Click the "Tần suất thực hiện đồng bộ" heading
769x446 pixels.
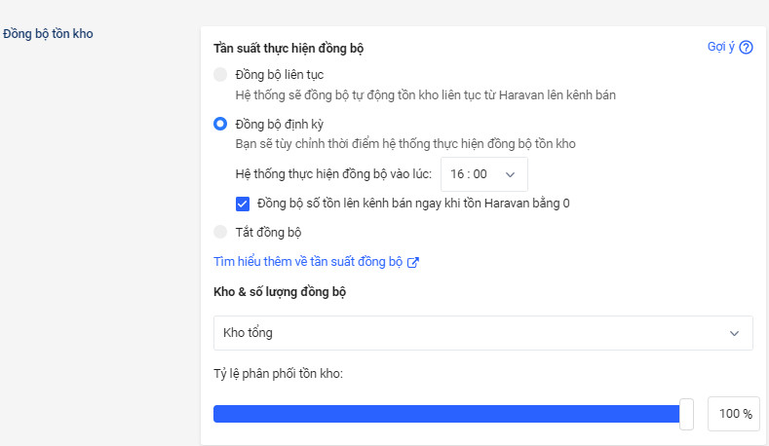[x=288, y=48]
